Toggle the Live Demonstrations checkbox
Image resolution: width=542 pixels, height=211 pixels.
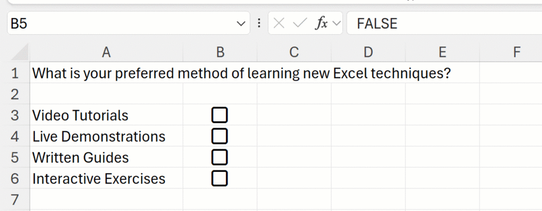220,136
